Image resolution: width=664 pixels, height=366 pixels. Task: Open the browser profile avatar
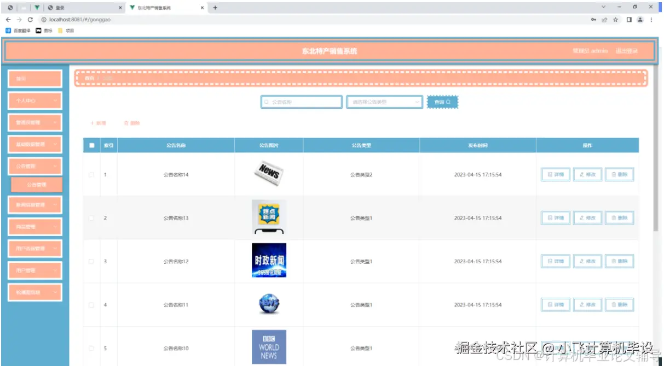[x=640, y=20]
